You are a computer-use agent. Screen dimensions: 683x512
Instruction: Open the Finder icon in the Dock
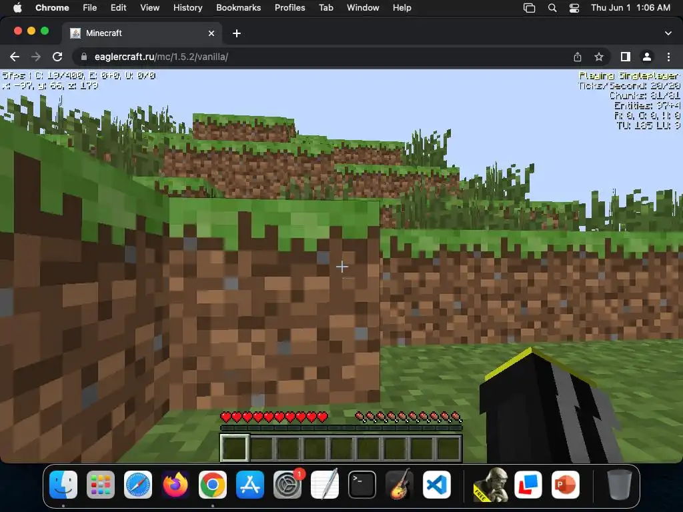[x=63, y=485]
